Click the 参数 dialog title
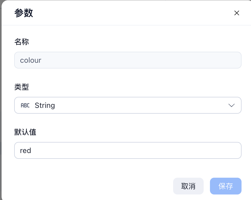 tap(24, 13)
